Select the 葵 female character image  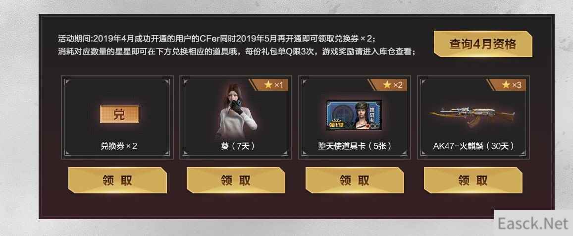click(x=236, y=110)
